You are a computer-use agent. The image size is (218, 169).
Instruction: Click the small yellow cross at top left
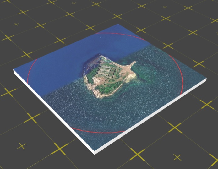16,24
